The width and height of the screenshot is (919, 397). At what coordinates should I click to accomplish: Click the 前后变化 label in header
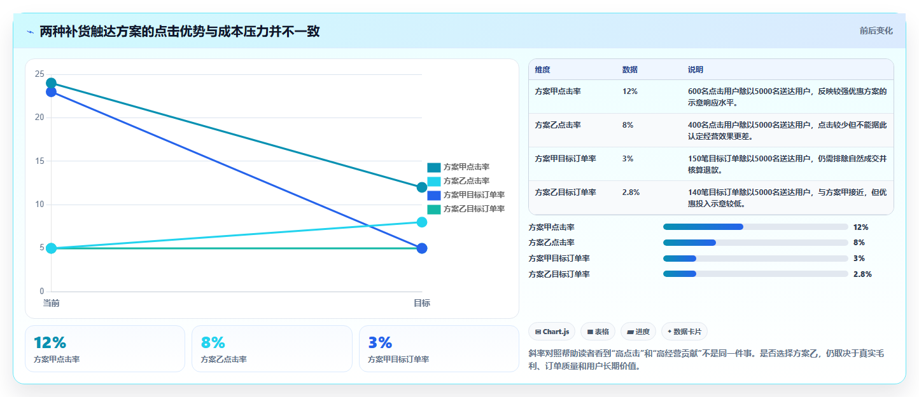coord(876,30)
